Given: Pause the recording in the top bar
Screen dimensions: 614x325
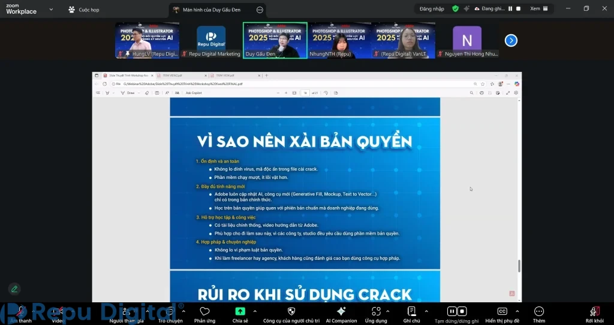Looking at the screenshot, I should [510, 9].
